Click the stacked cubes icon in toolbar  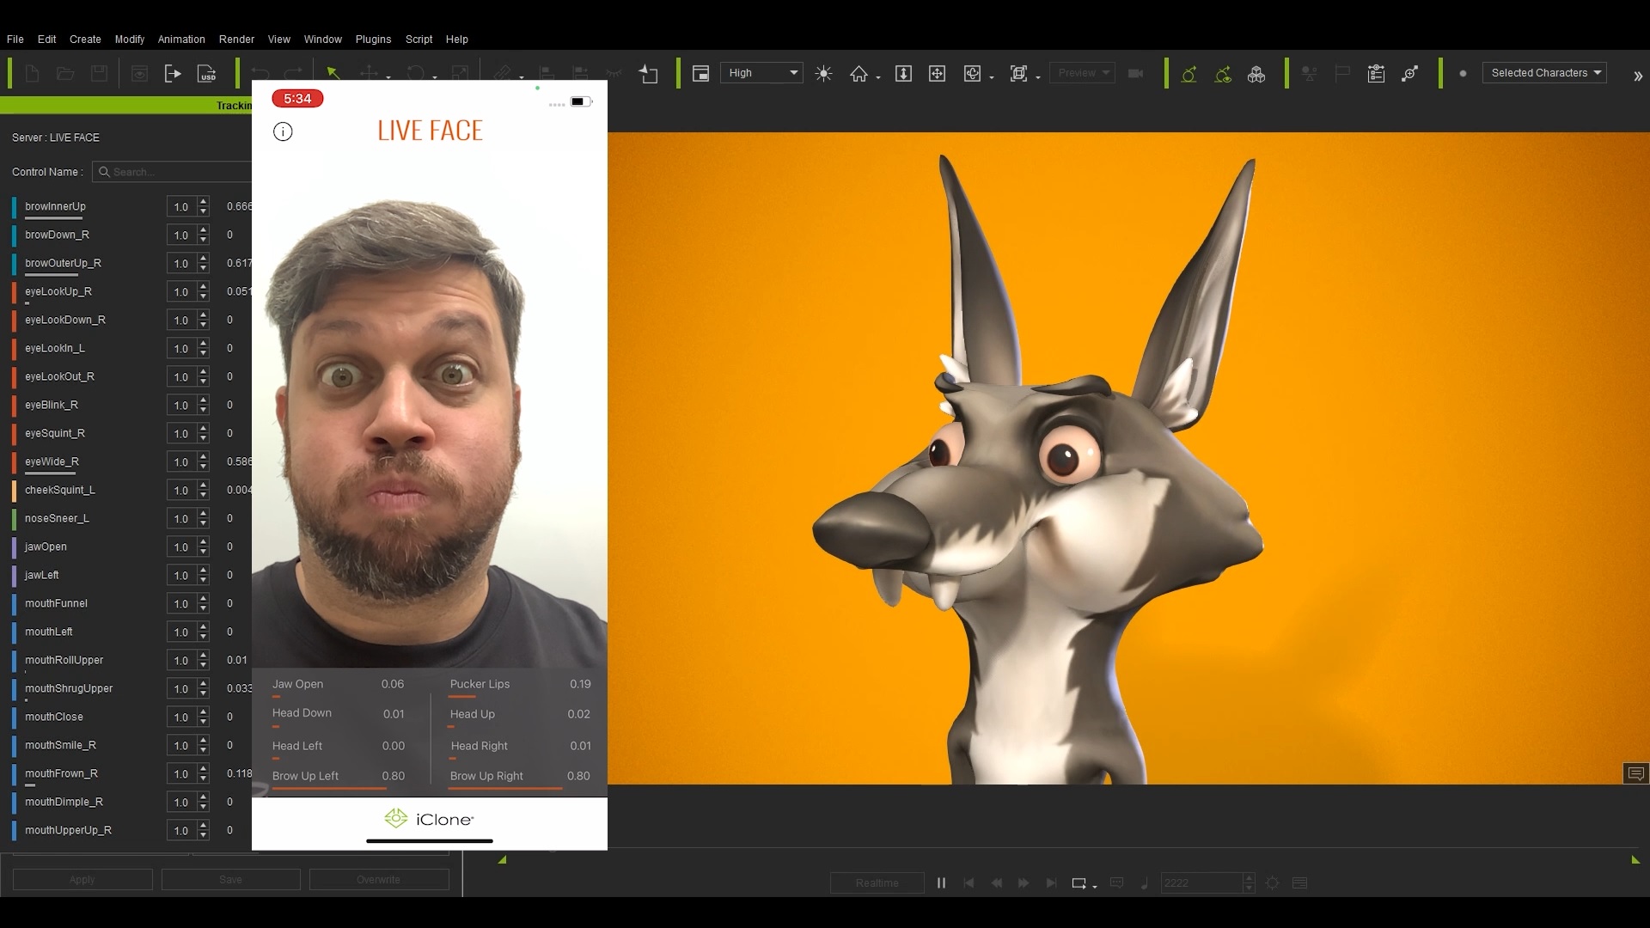(x=1256, y=74)
